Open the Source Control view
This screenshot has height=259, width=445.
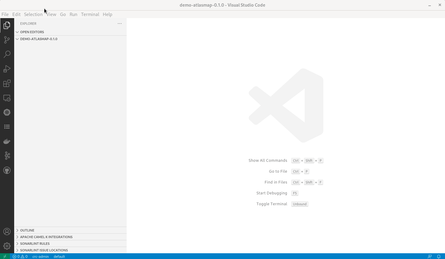click(x=7, y=40)
